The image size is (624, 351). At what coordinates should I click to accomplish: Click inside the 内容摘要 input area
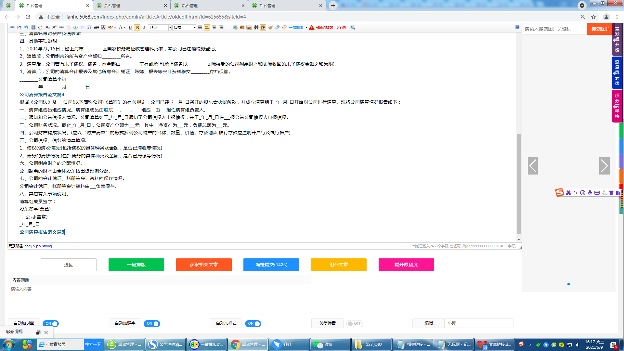click(159, 297)
